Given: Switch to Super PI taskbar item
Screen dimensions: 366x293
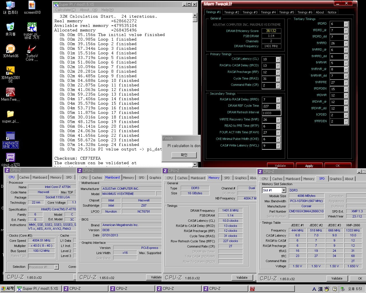Looking at the screenshot, I should click(39, 288).
